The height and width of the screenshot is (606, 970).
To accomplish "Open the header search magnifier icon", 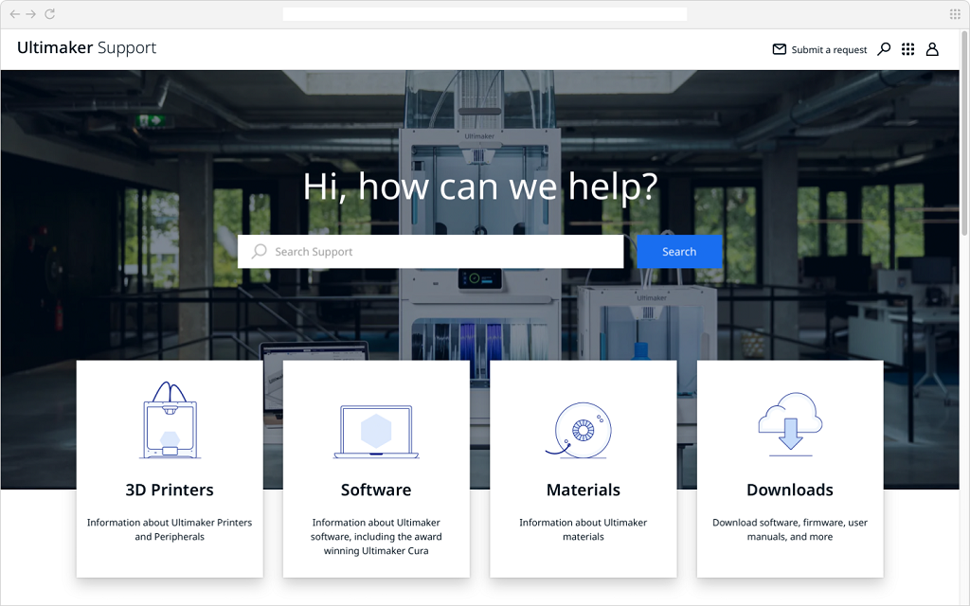I will click(x=884, y=49).
